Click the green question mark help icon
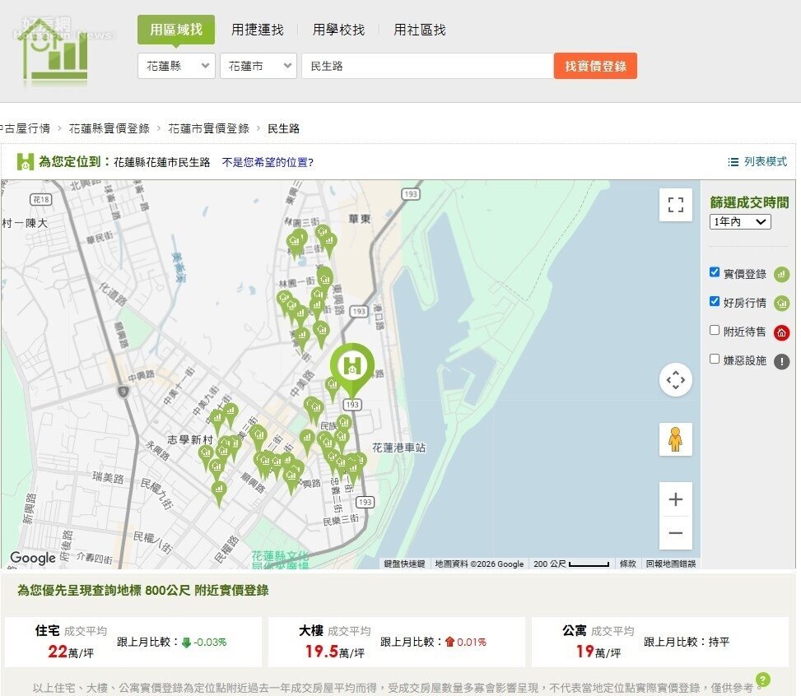The image size is (801, 696). (x=762, y=680)
